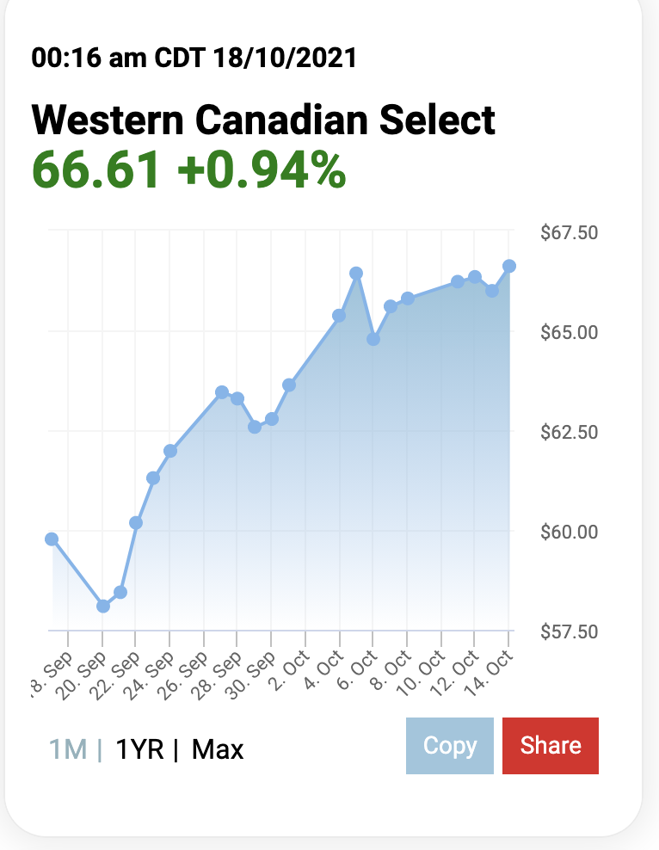Switch chart to Max range
This screenshot has height=850, width=659.
(x=218, y=749)
